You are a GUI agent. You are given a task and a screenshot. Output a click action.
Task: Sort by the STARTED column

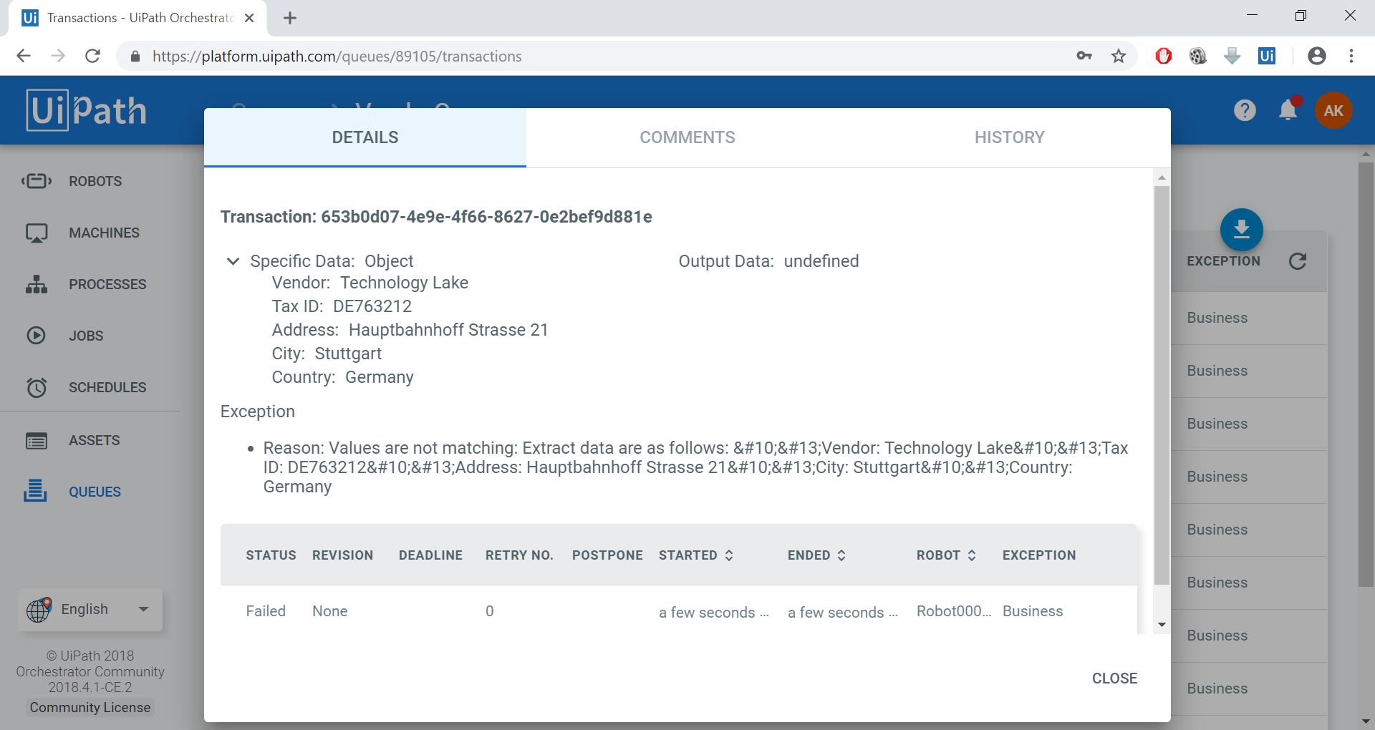pos(696,555)
